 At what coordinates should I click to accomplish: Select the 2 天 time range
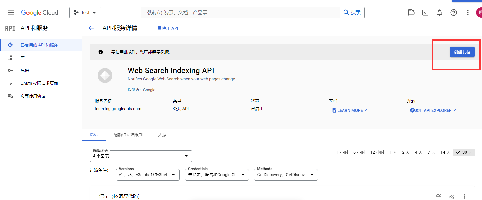[406, 152]
